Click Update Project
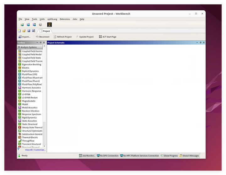 coord(85,37)
